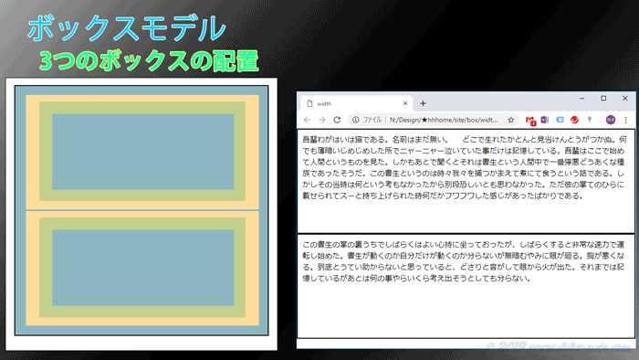This screenshot has height=360, width=639.
Task: Click the browser back arrow
Action: (308, 120)
